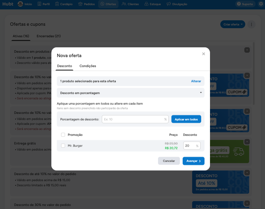The width and height of the screenshot is (265, 209).
Task: Click the Cancelar button
Action: click(169, 161)
